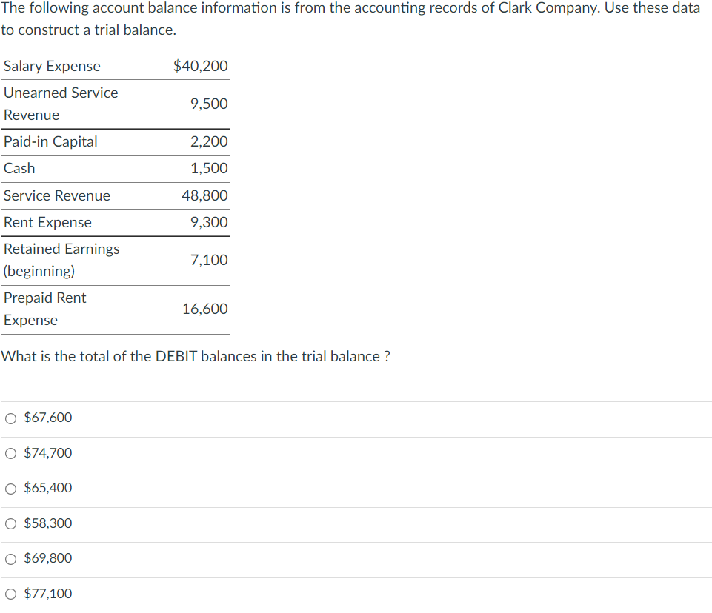Image resolution: width=712 pixels, height=613 pixels.
Task: Click the 16,600 value in the table
Action: point(204,309)
